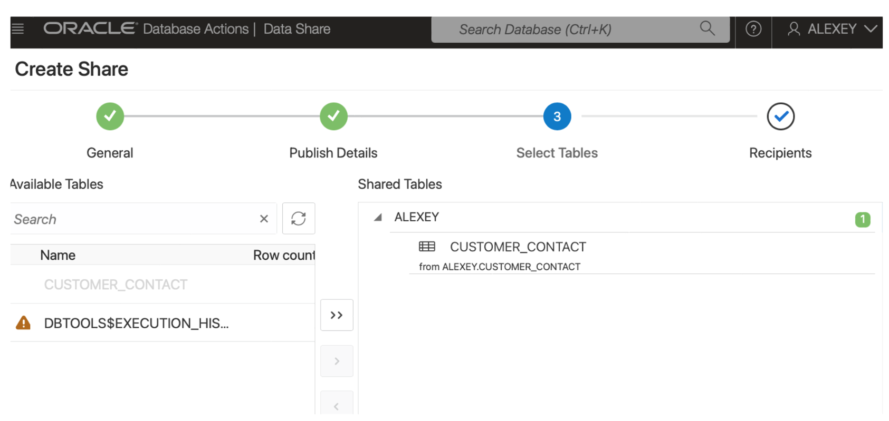This screenshot has width=889, height=421.
Task: Collapse the ALEXEY schema tree node
Action: tap(377, 217)
